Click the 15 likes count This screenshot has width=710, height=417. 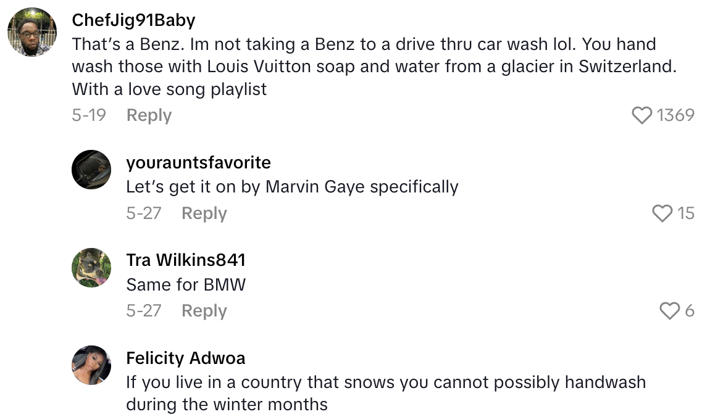pyautogui.click(x=686, y=213)
